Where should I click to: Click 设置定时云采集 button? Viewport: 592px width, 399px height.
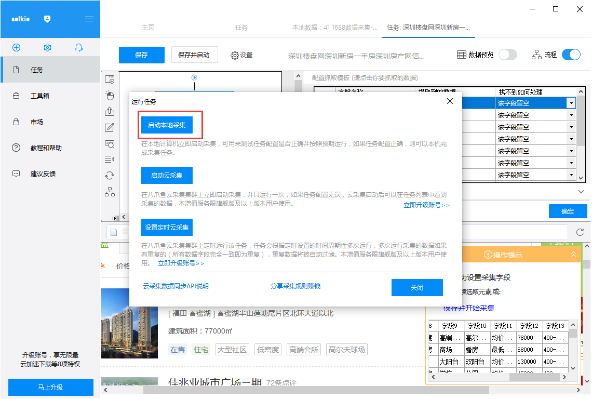point(167,228)
